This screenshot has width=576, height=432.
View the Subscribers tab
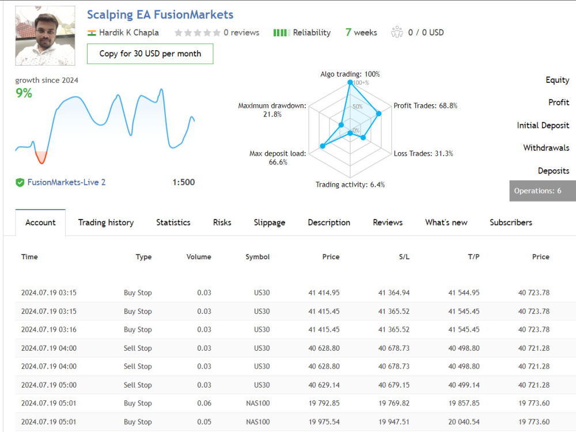tap(511, 222)
